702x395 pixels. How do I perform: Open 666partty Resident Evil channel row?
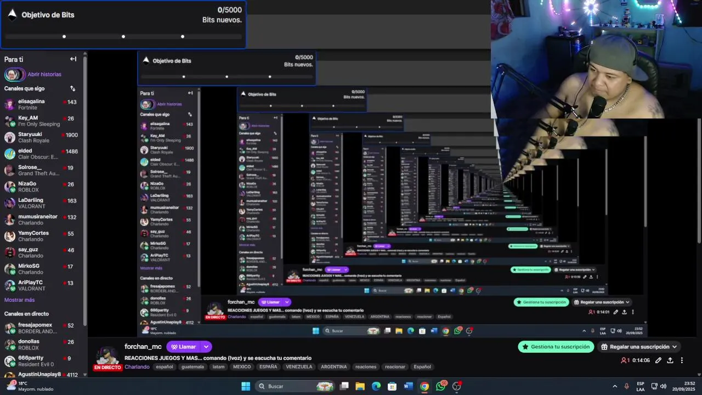(x=42, y=361)
